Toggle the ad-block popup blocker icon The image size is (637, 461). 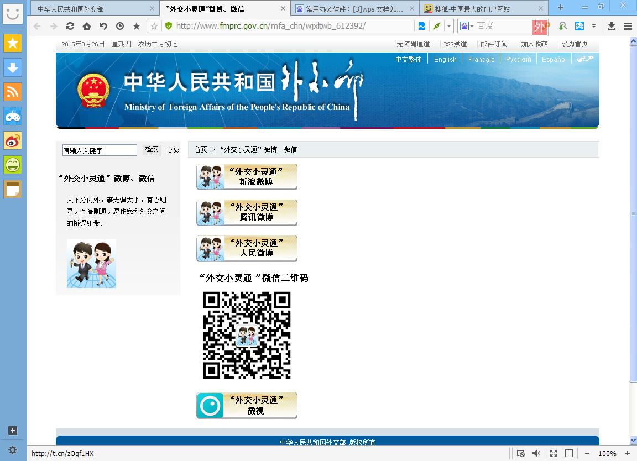(x=520, y=453)
